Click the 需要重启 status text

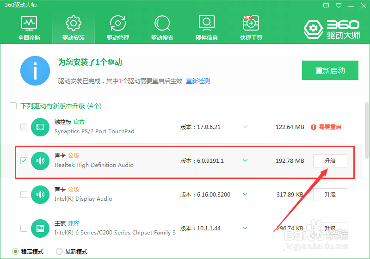pos(330,127)
